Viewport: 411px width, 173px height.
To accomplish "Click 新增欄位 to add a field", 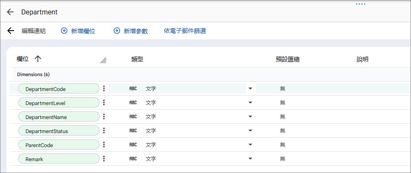I will 78,31.
